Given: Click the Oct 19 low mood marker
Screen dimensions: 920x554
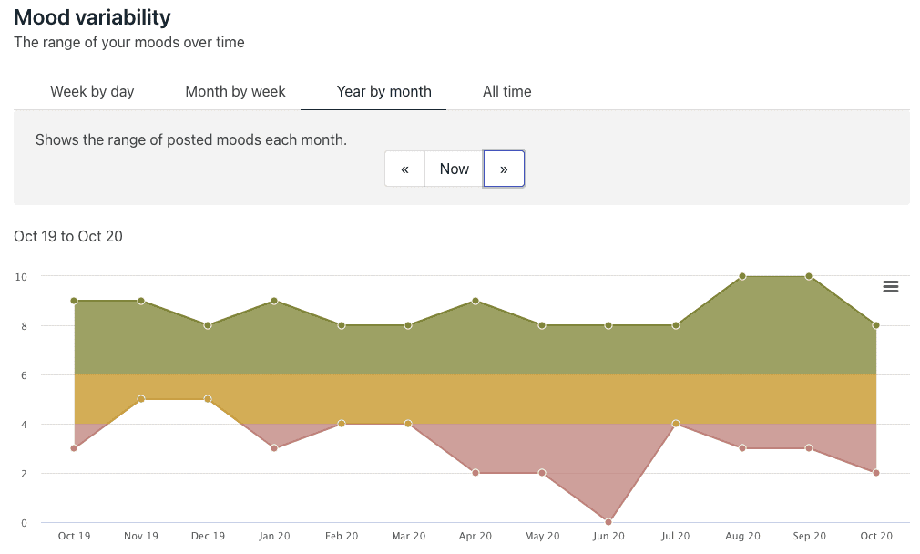Looking at the screenshot, I should point(74,448).
